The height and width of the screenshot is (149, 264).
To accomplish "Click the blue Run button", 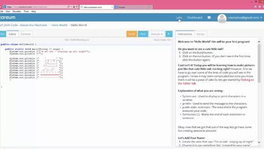I will pyautogui.click(x=143, y=34).
